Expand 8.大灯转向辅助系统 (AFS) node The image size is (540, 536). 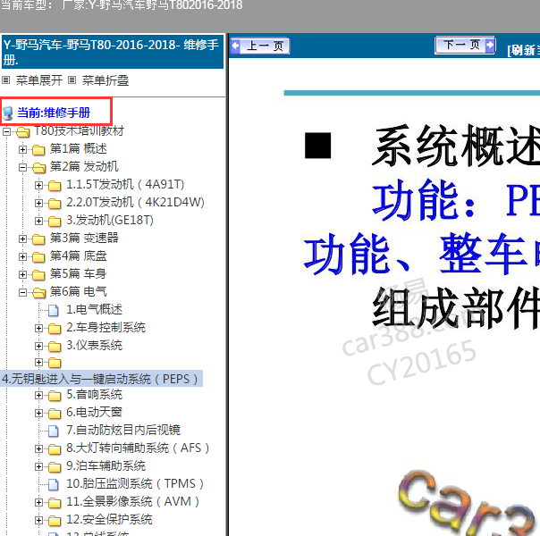click(x=39, y=449)
